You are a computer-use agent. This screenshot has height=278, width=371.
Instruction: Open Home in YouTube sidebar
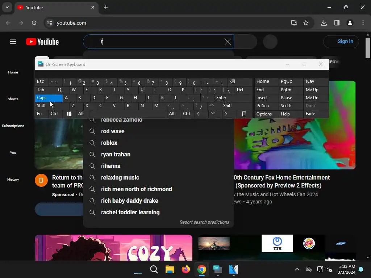click(13, 72)
